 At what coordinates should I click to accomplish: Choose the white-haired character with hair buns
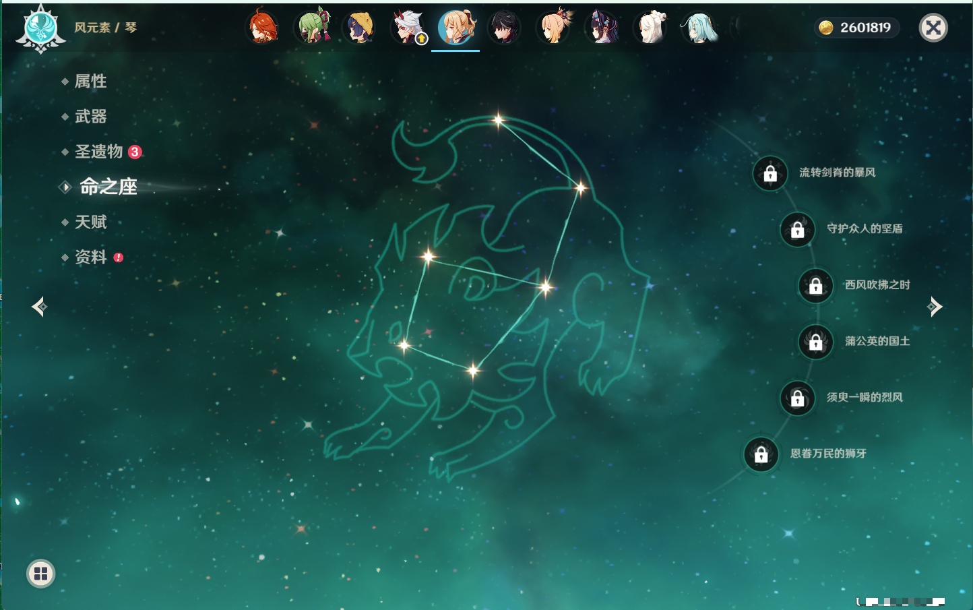(x=650, y=28)
